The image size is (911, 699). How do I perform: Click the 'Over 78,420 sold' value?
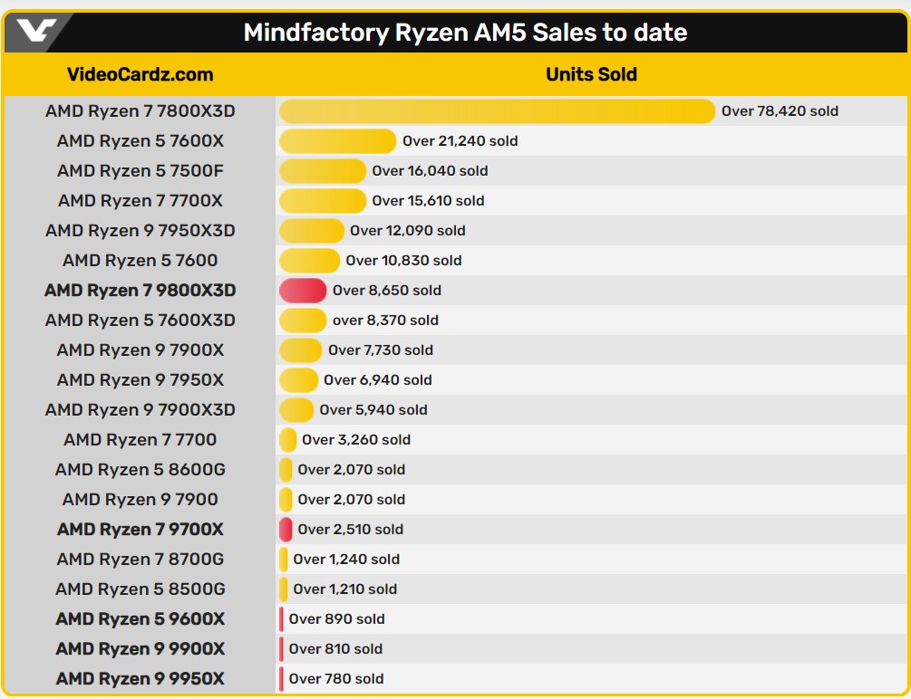780,111
